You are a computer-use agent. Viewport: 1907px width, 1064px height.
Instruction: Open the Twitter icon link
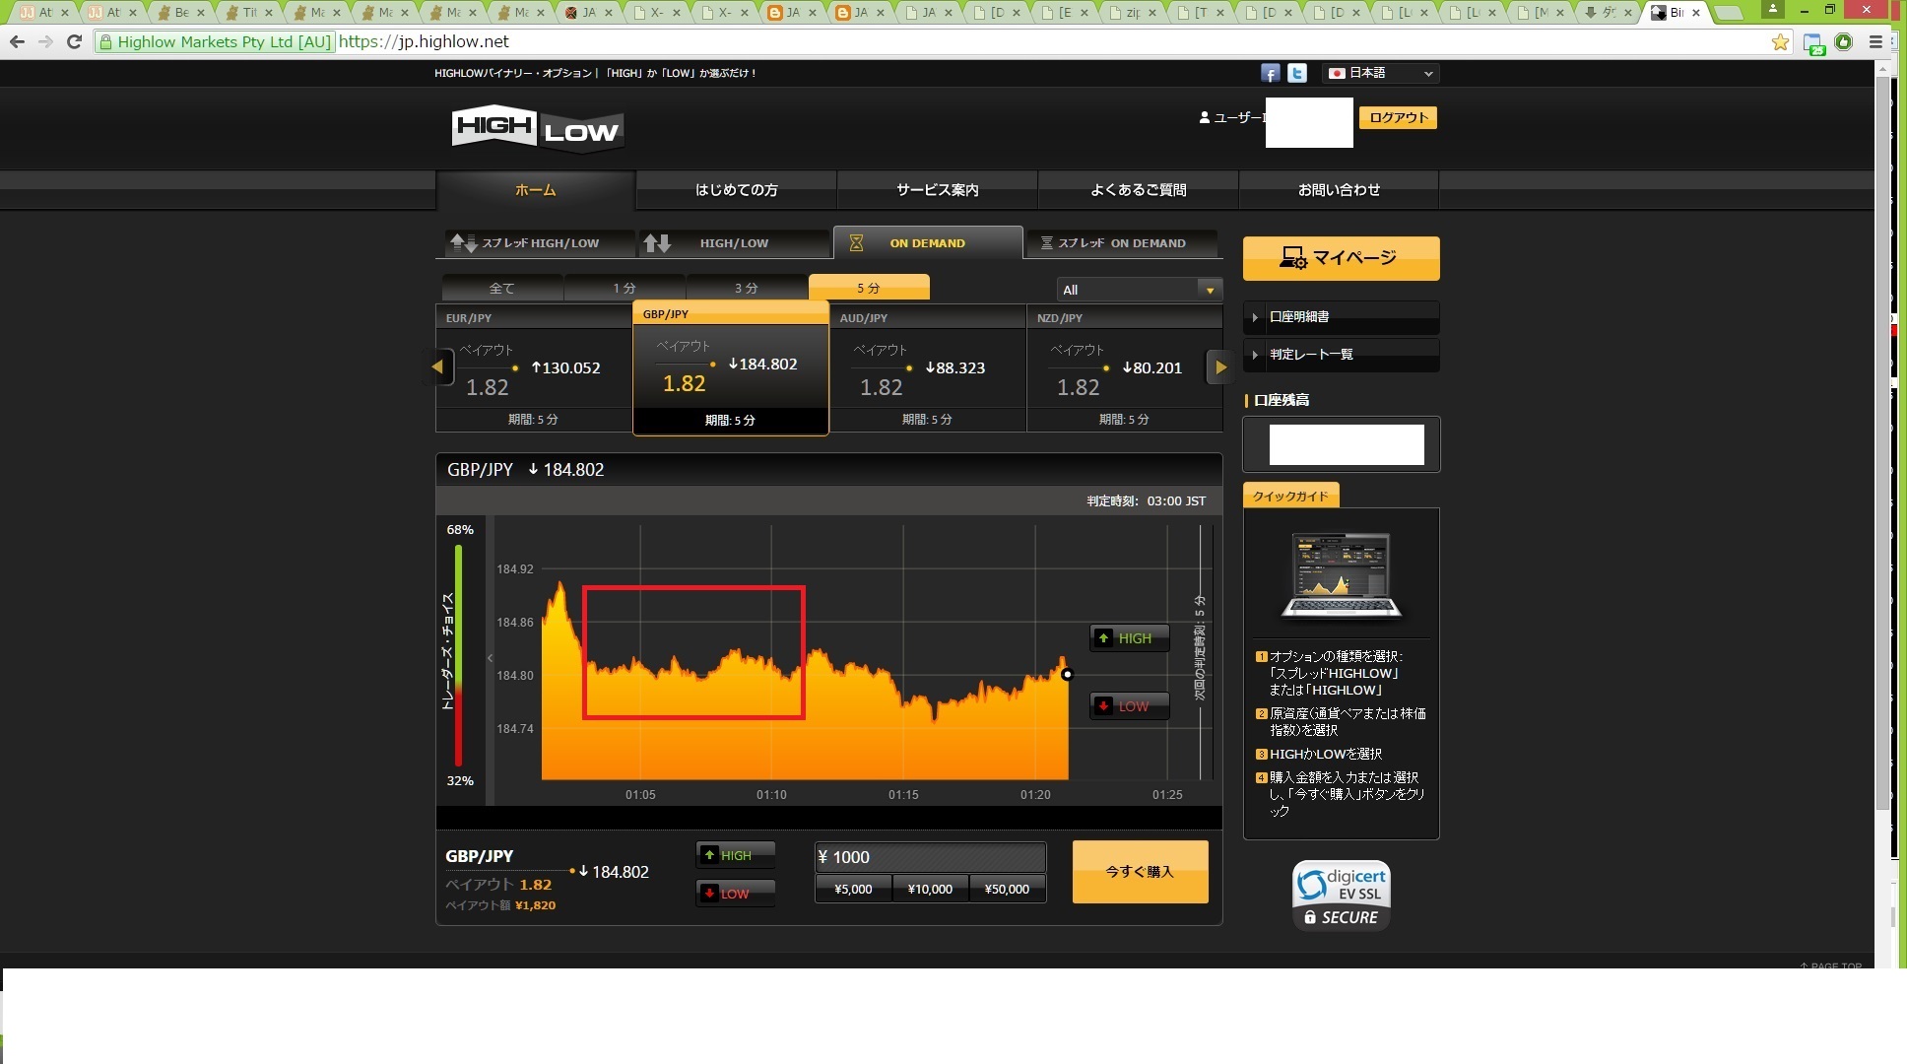[x=1297, y=73]
